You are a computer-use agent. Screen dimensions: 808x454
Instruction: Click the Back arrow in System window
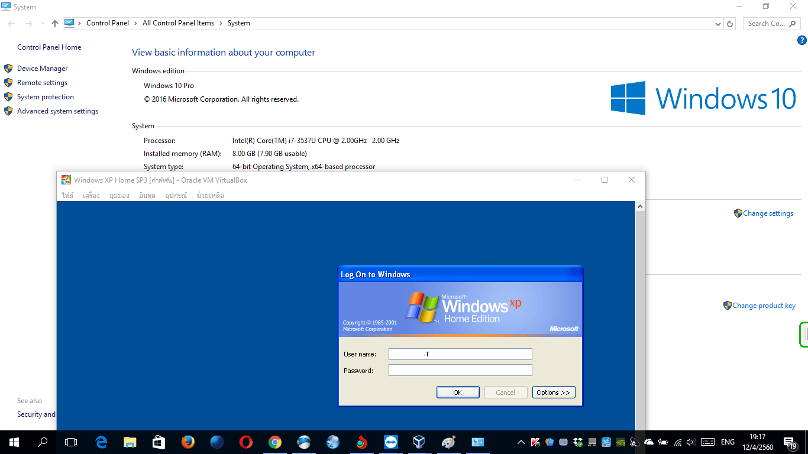11,24
